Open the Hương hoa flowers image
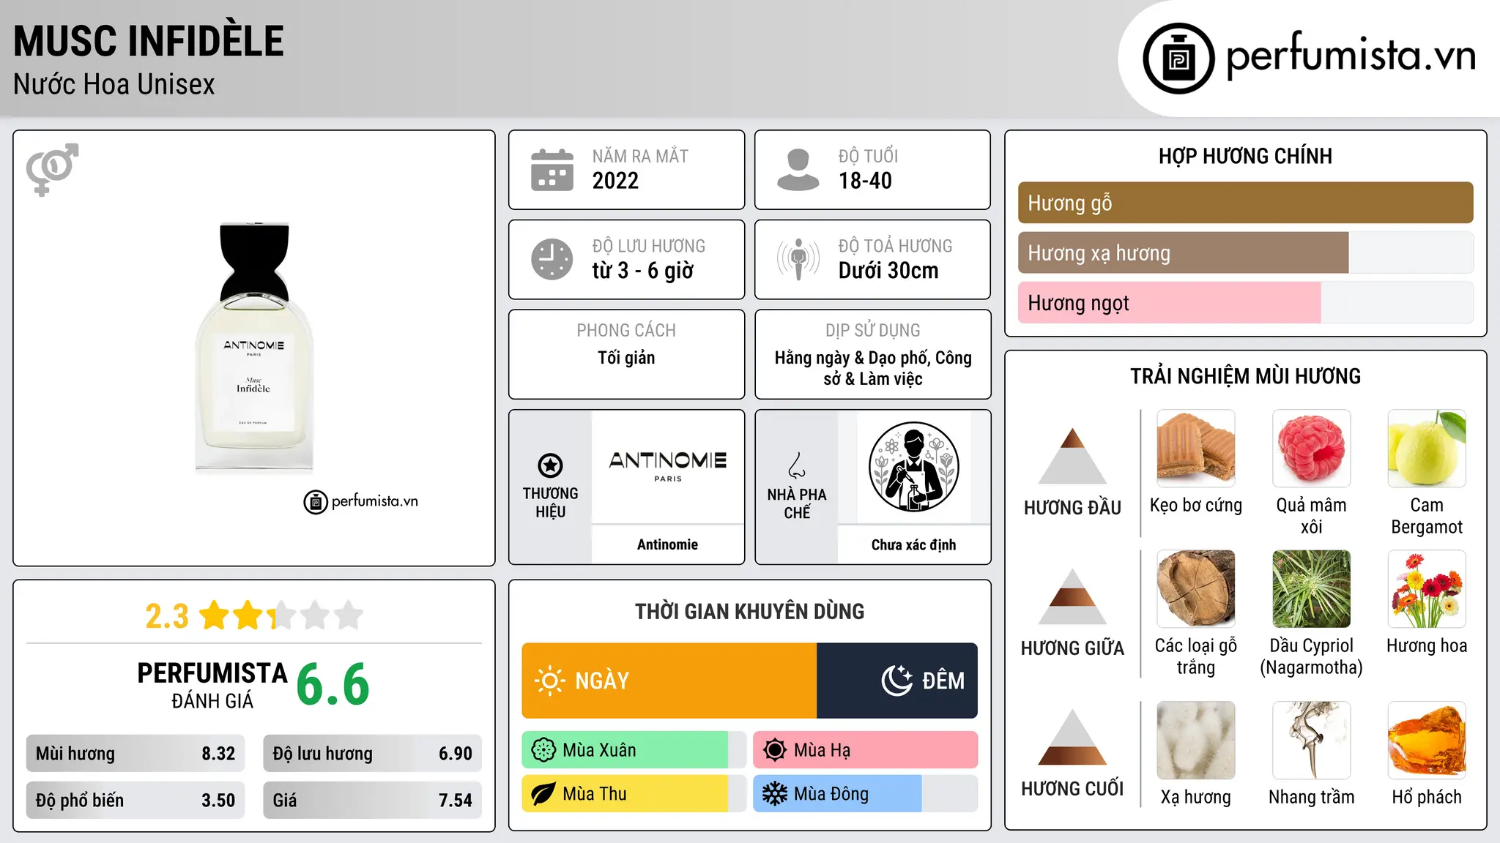1500x843 pixels. 1427,589
